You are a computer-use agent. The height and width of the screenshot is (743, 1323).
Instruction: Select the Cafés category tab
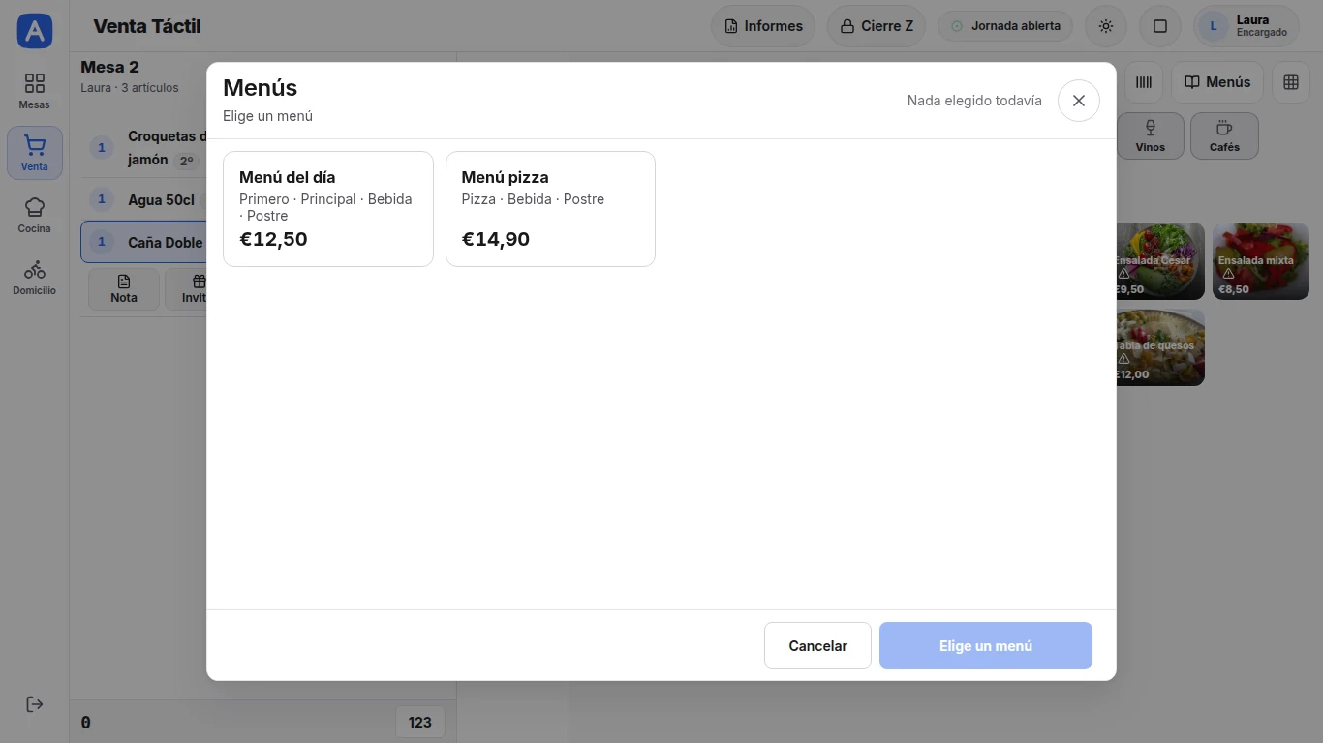[1224, 136]
